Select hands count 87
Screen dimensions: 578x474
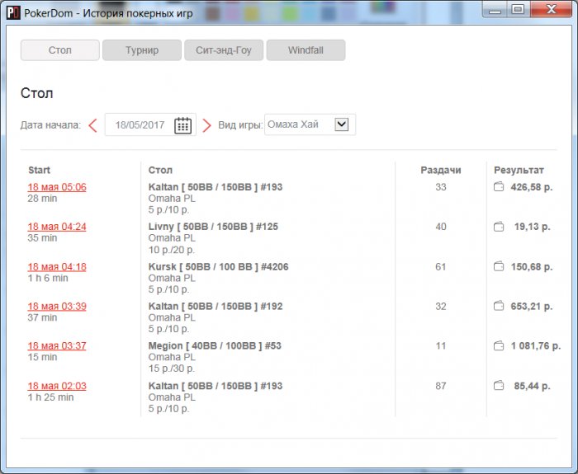pyautogui.click(x=441, y=386)
